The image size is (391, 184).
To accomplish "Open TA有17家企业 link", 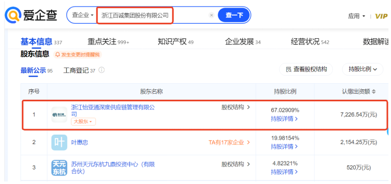I will pyautogui.click(x=229, y=143).
